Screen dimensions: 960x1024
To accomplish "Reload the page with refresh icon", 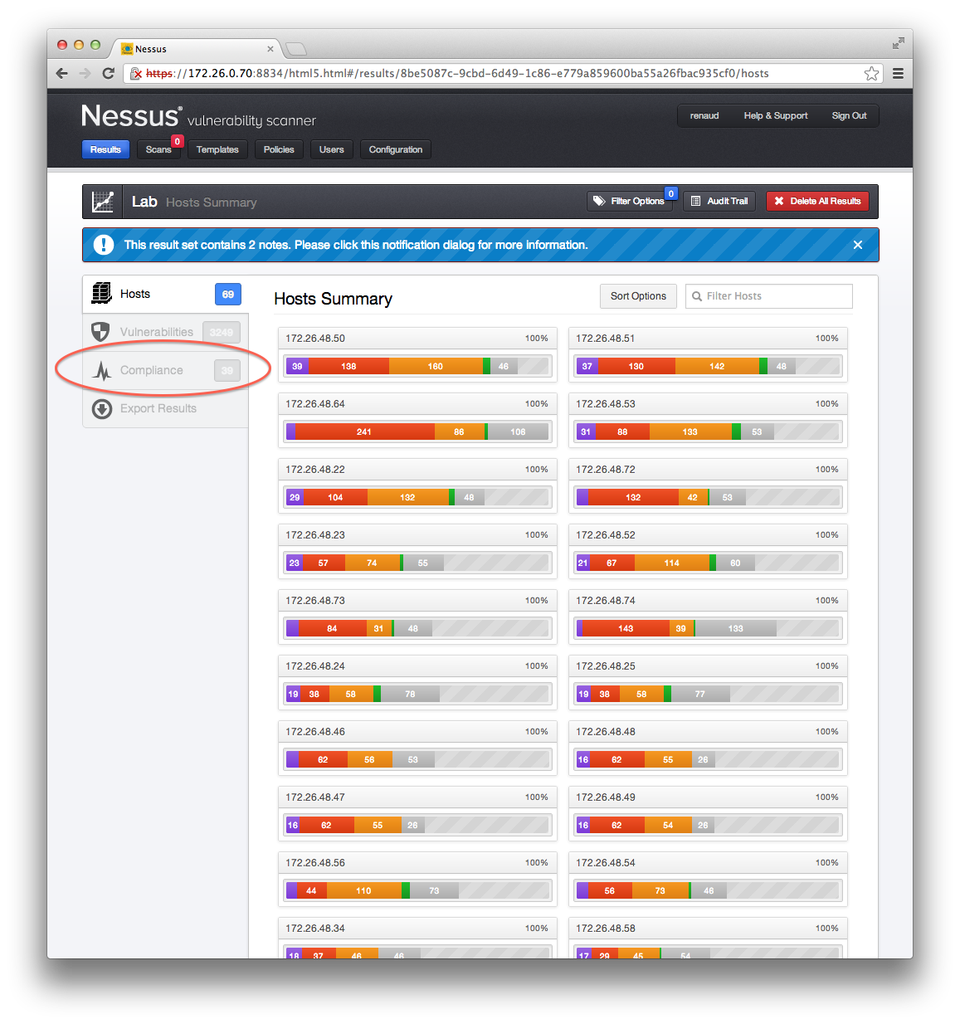I will pos(108,73).
